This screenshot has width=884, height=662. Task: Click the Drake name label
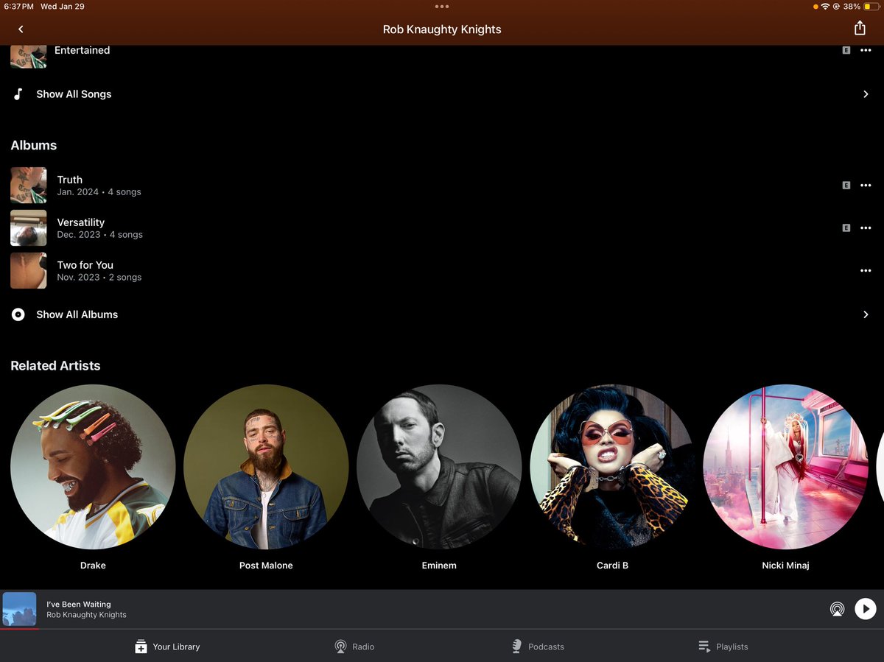(93, 566)
